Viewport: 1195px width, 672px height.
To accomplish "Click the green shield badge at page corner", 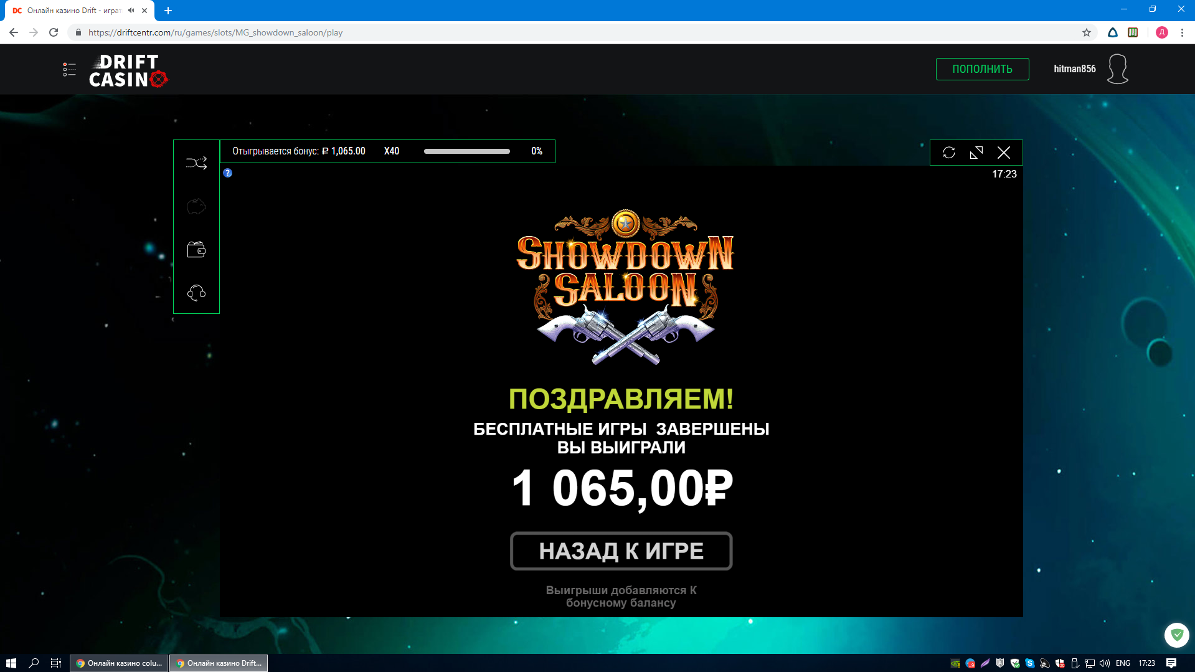I will (1177, 635).
